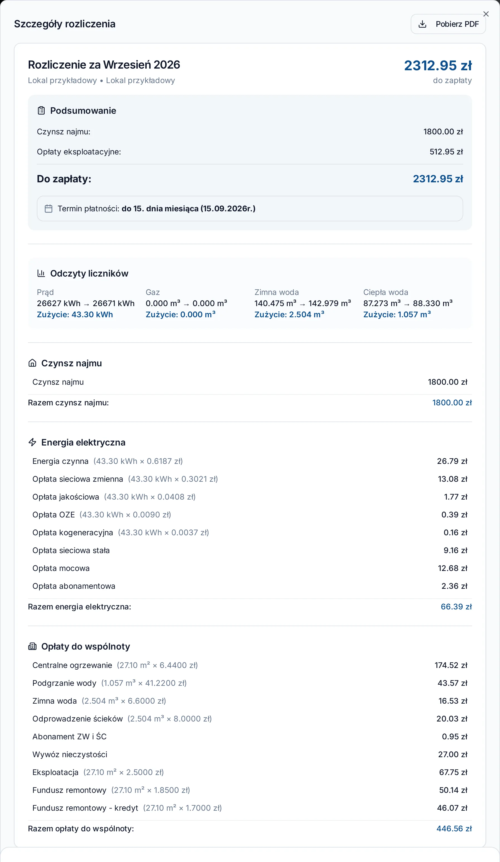The width and height of the screenshot is (500, 862).
Task: Click the building icon by Opłaty do wspólnoty
Action: tap(32, 646)
